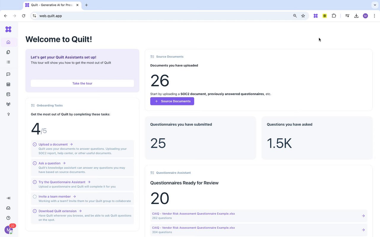Viewport: 380px width, 237px height.
Task: Open the CAIQ questionnaire with 262 questions
Action: [259, 216]
